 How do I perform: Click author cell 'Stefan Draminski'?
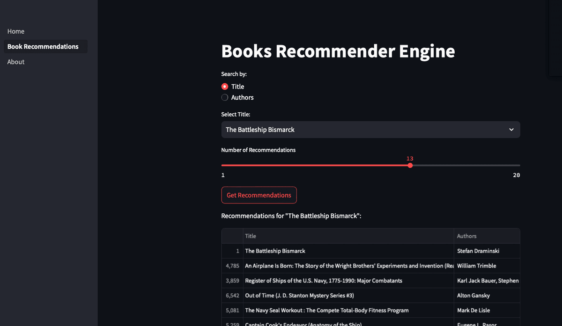pos(487,251)
